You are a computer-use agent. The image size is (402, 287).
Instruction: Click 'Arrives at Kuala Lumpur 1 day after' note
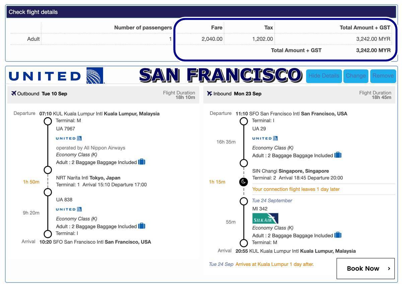[275, 264]
